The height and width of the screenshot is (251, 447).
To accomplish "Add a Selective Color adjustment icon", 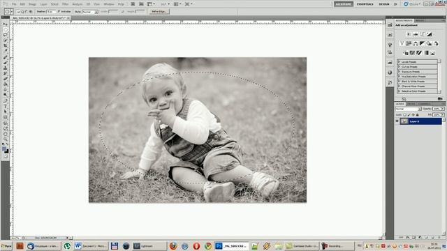I will point(433,53).
